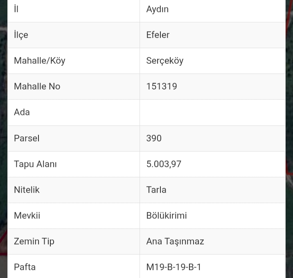Select the Ana Taşınmaz value
The width and height of the screenshot is (293, 278).
175,241
